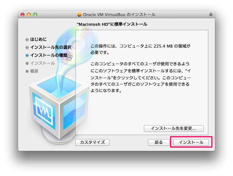Click the blue bullet beside インストールの種類

click(27, 56)
